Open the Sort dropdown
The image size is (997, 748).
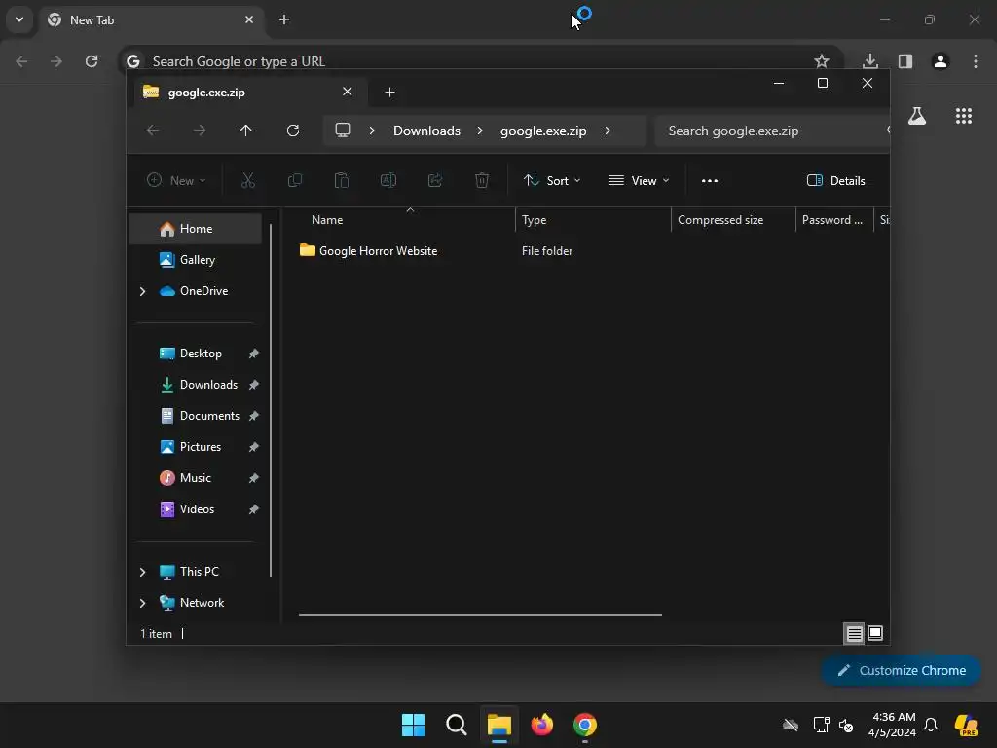tap(552, 180)
